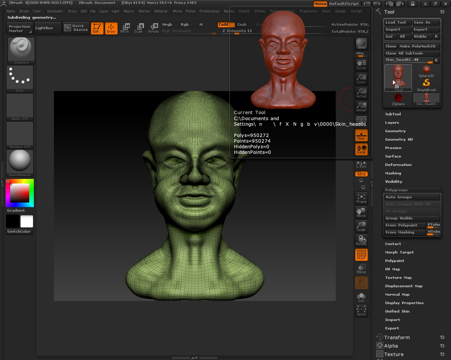451x360 pixels.
Task: Select the Sphere3D tool
Action: tap(426, 71)
